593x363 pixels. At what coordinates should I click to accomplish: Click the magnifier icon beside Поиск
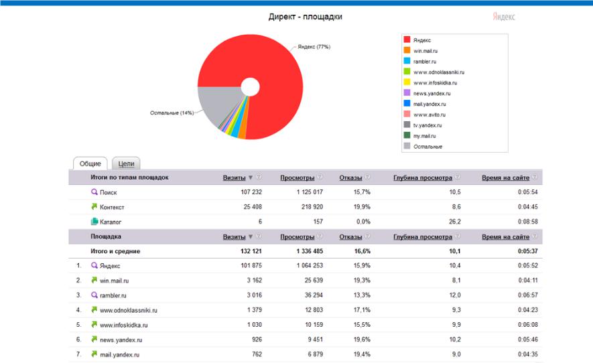coord(94,192)
